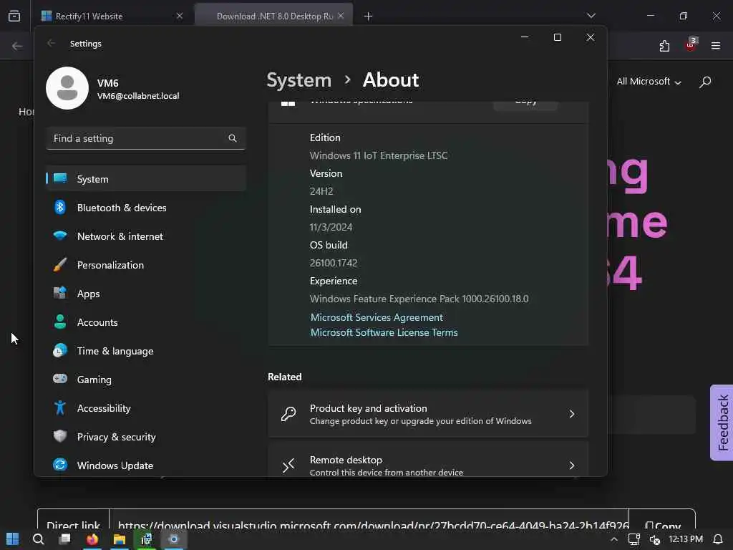Select the Personalization paintbrush icon

click(60, 265)
